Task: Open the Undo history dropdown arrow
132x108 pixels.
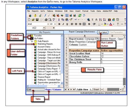Action: pos(79,20)
